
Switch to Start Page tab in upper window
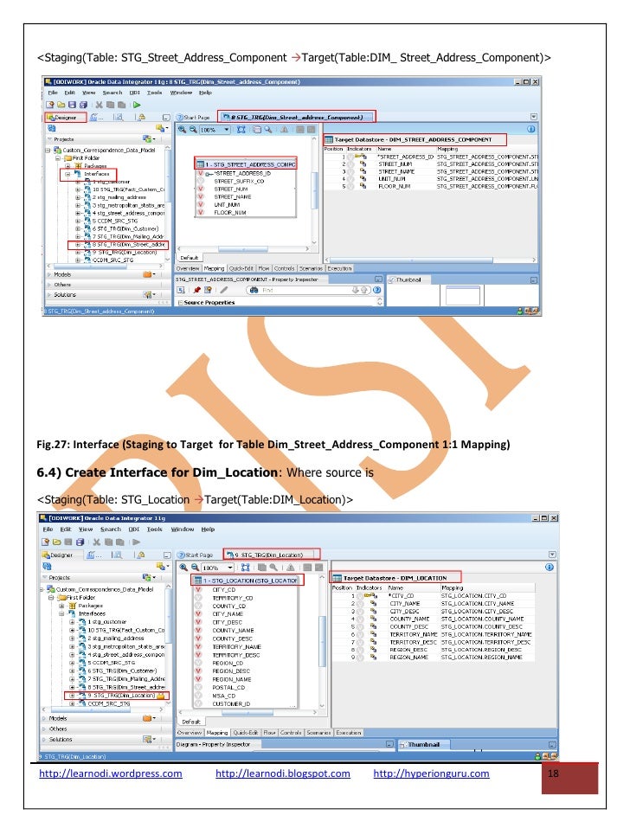point(193,118)
